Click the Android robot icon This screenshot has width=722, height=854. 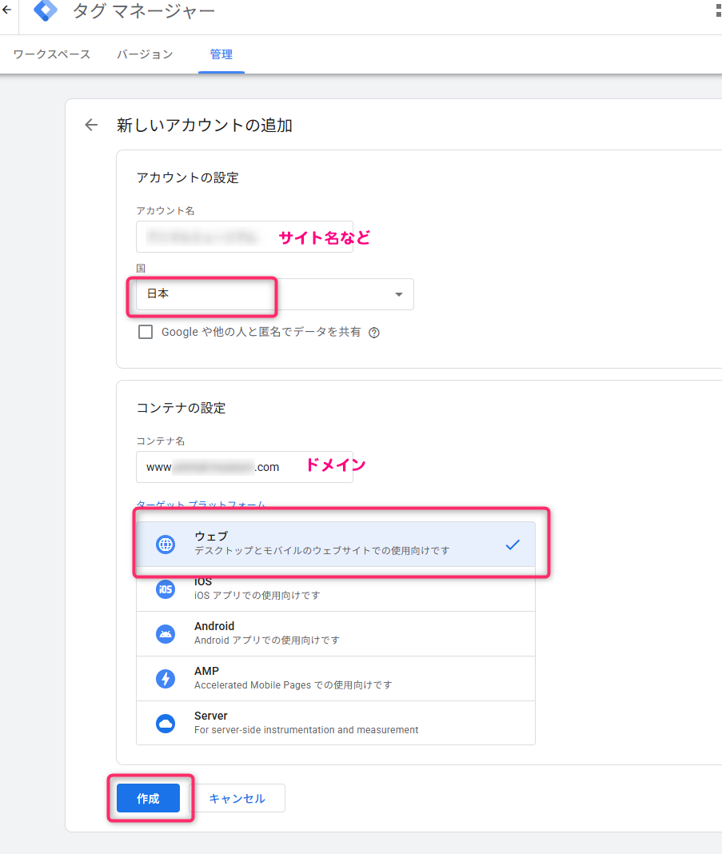[x=166, y=634]
